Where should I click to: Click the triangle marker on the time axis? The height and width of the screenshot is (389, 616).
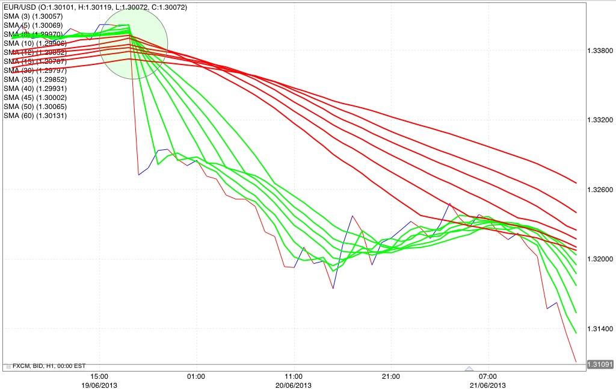tap(469, 369)
